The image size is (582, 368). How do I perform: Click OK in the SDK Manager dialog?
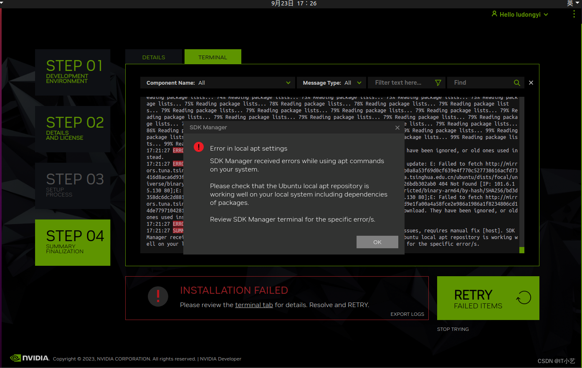point(377,242)
